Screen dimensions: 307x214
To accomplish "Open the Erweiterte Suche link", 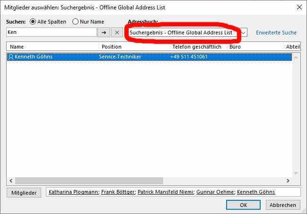I will point(276,33).
